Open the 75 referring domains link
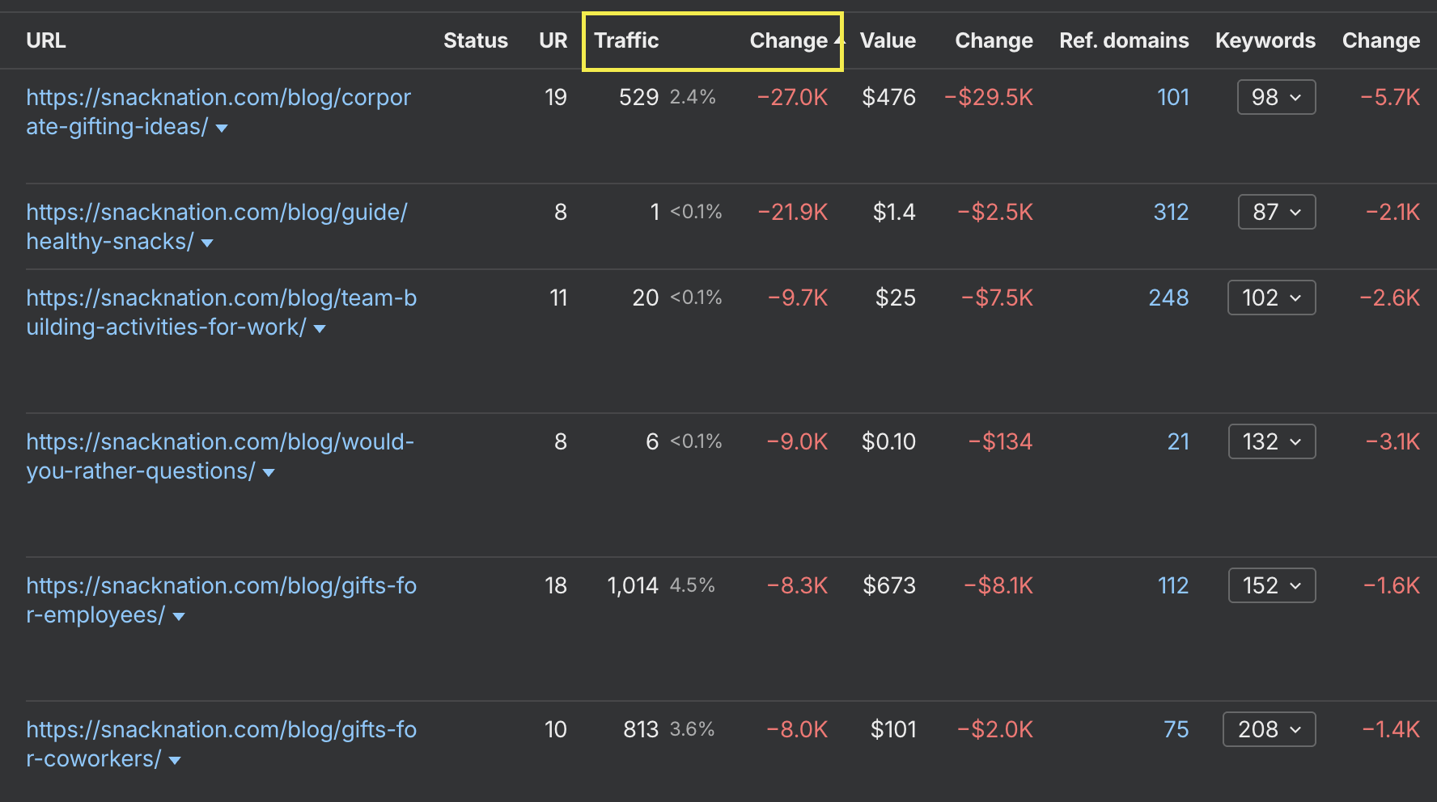The width and height of the screenshot is (1437, 802). [x=1176, y=729]
